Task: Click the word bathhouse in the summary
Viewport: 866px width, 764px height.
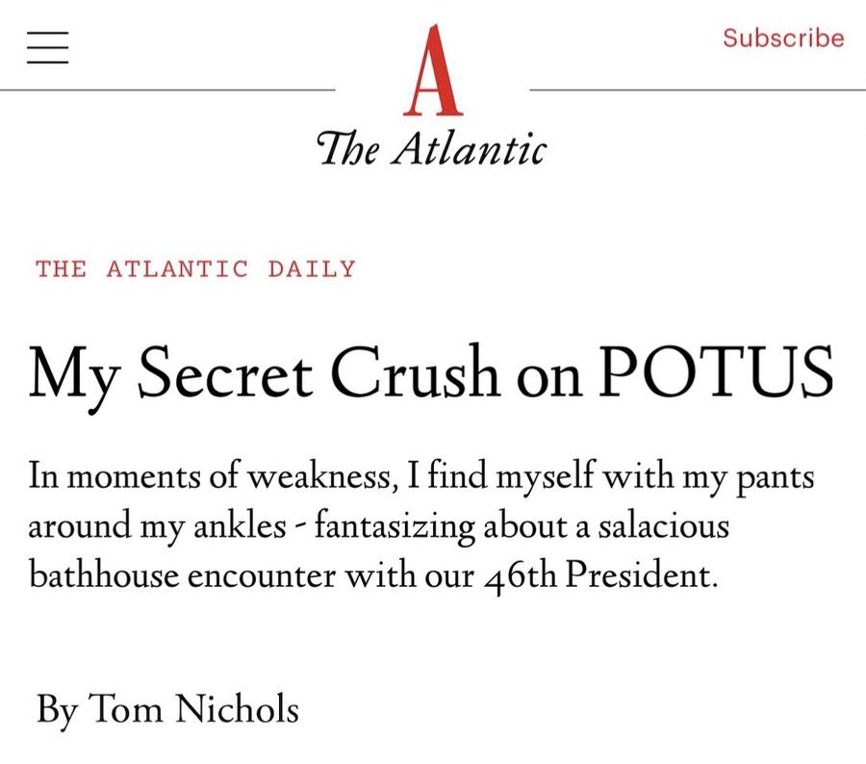Action: pos(103,574)
